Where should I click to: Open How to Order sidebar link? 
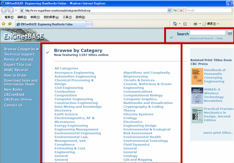pos(16,75)
